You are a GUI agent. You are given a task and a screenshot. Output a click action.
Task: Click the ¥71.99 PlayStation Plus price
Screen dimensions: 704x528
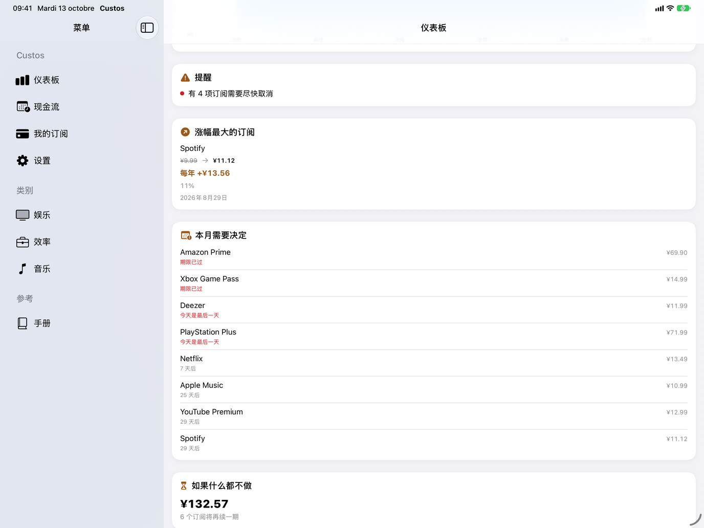coord(677,333)
